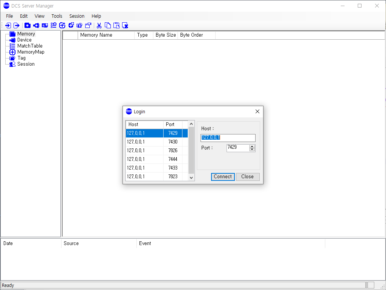The height and width of the screenshot is (290, 386).
Task: Cut selection with the scissors icon
Action: coord(99,25)
